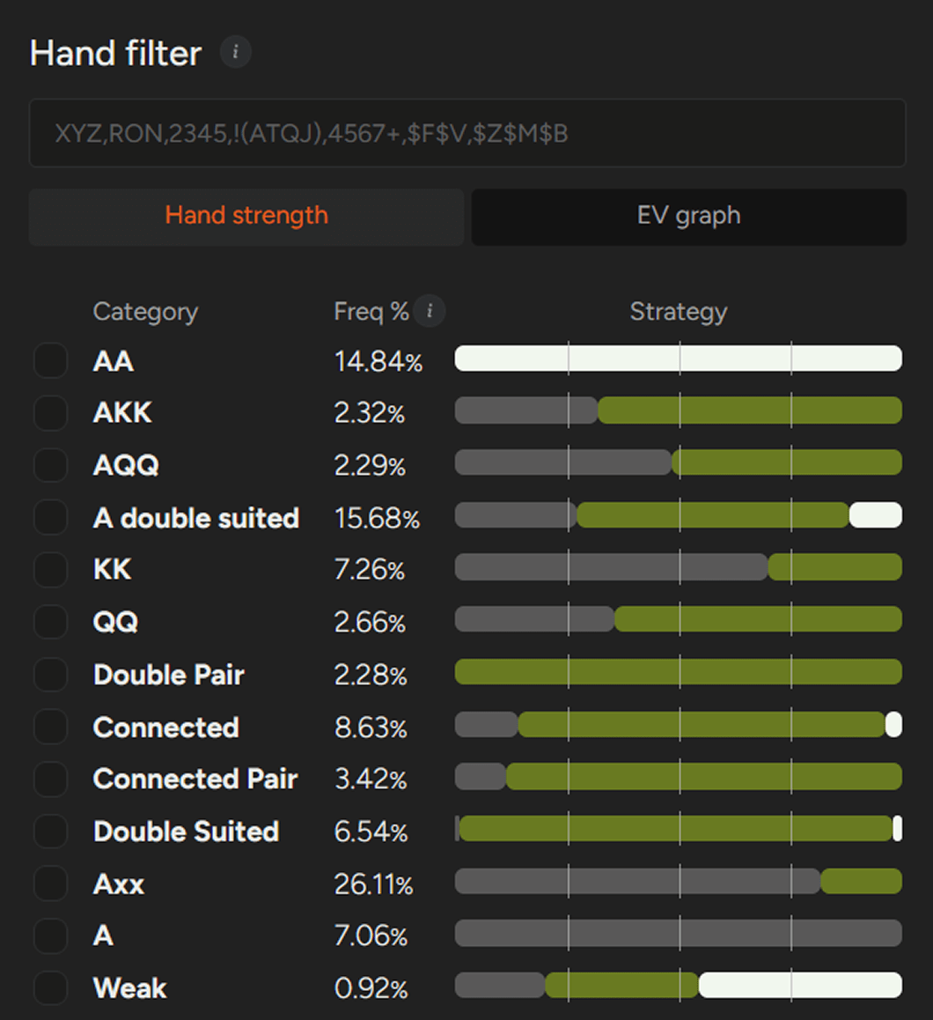Click the Weak row strategy bar

[678, 985]
